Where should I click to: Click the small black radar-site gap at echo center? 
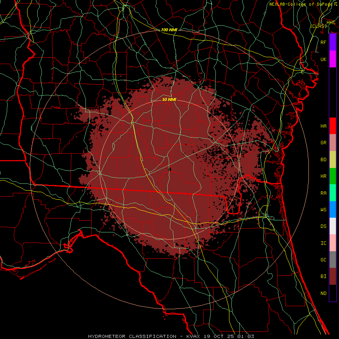[170, 169]
